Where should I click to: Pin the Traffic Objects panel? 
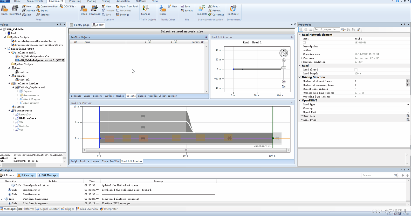(x=206, y=37)
